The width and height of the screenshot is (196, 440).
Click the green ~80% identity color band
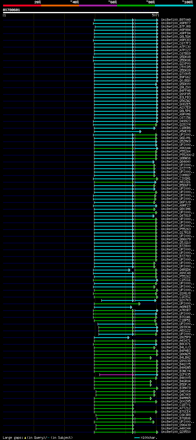coord(136,6)
